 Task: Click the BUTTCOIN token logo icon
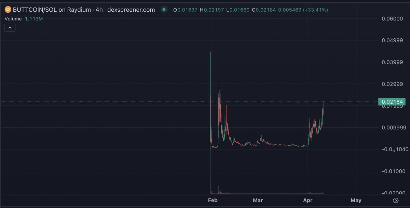click(x=8, y=10)
